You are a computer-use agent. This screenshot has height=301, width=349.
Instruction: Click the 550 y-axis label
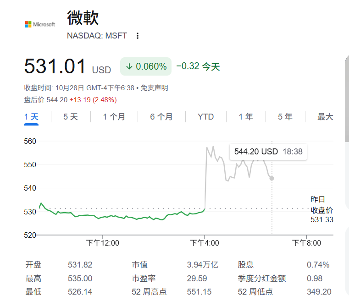pos(30,165)
